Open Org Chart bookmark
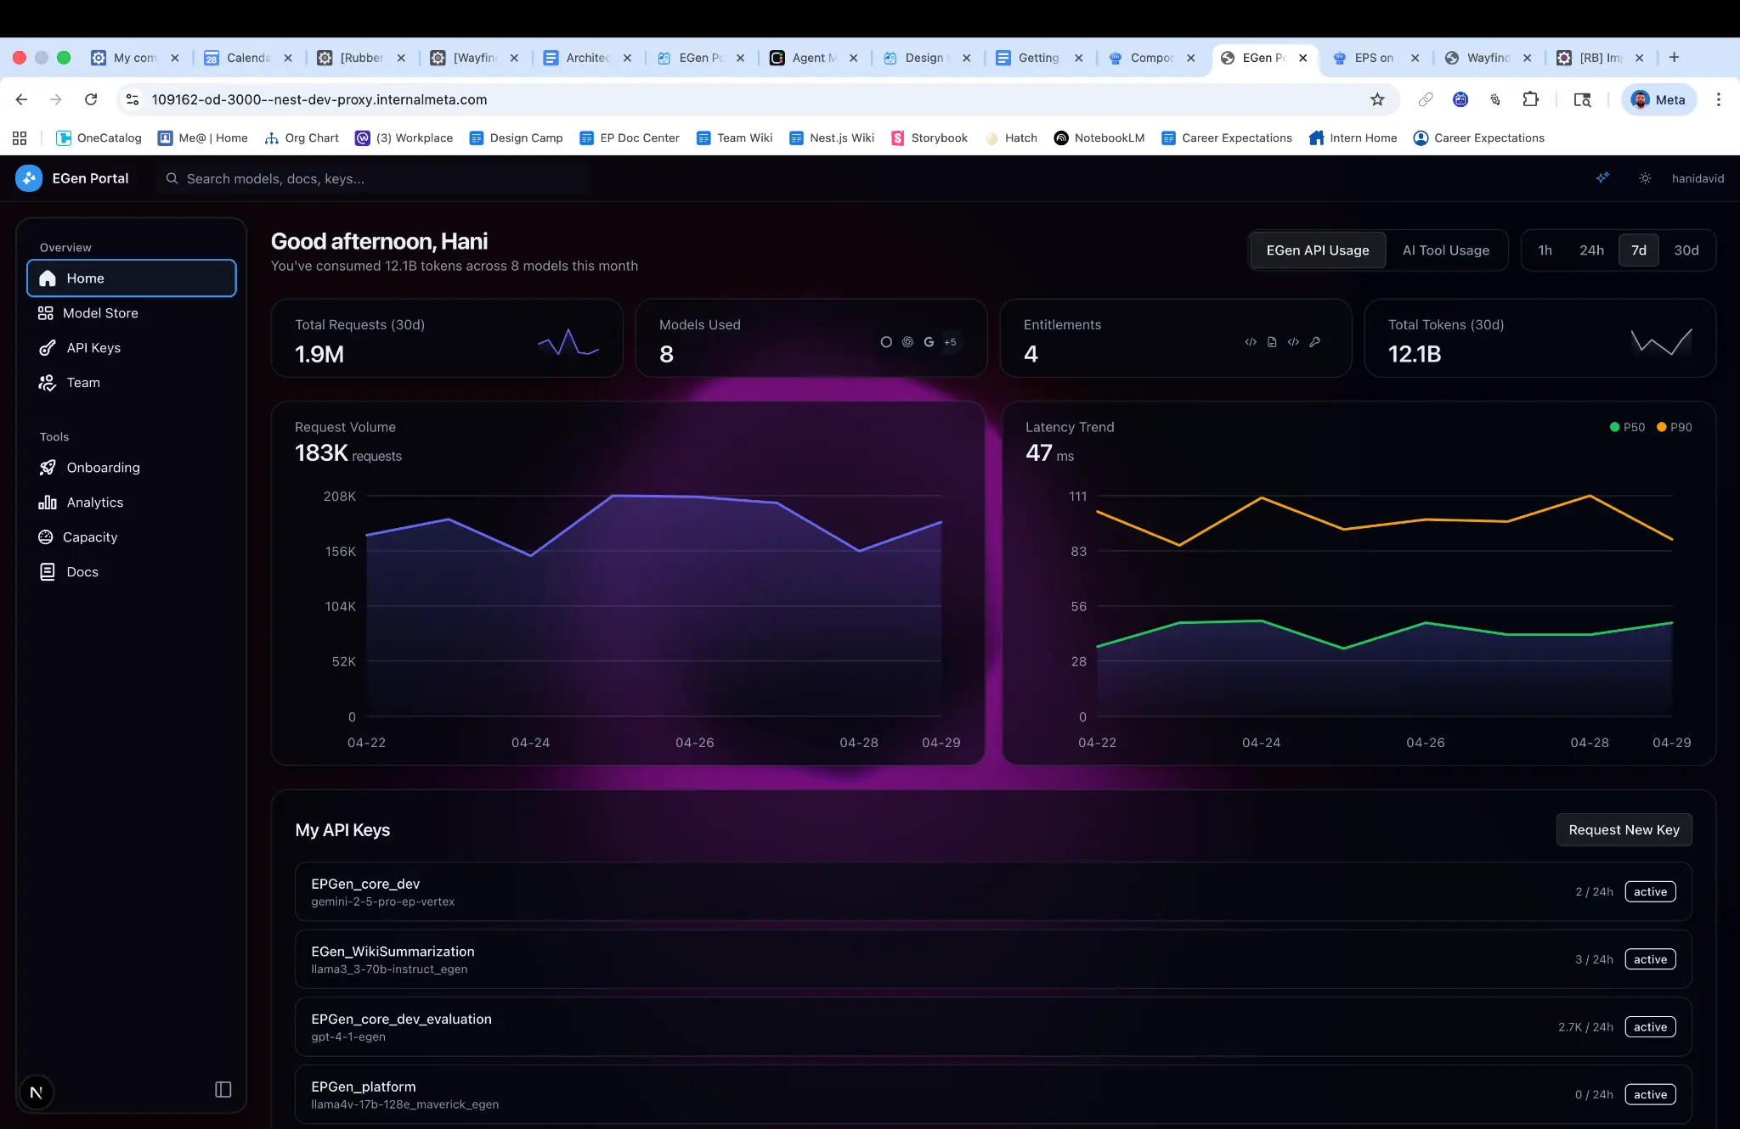The image size is (1740, 1129). (302, 138)
